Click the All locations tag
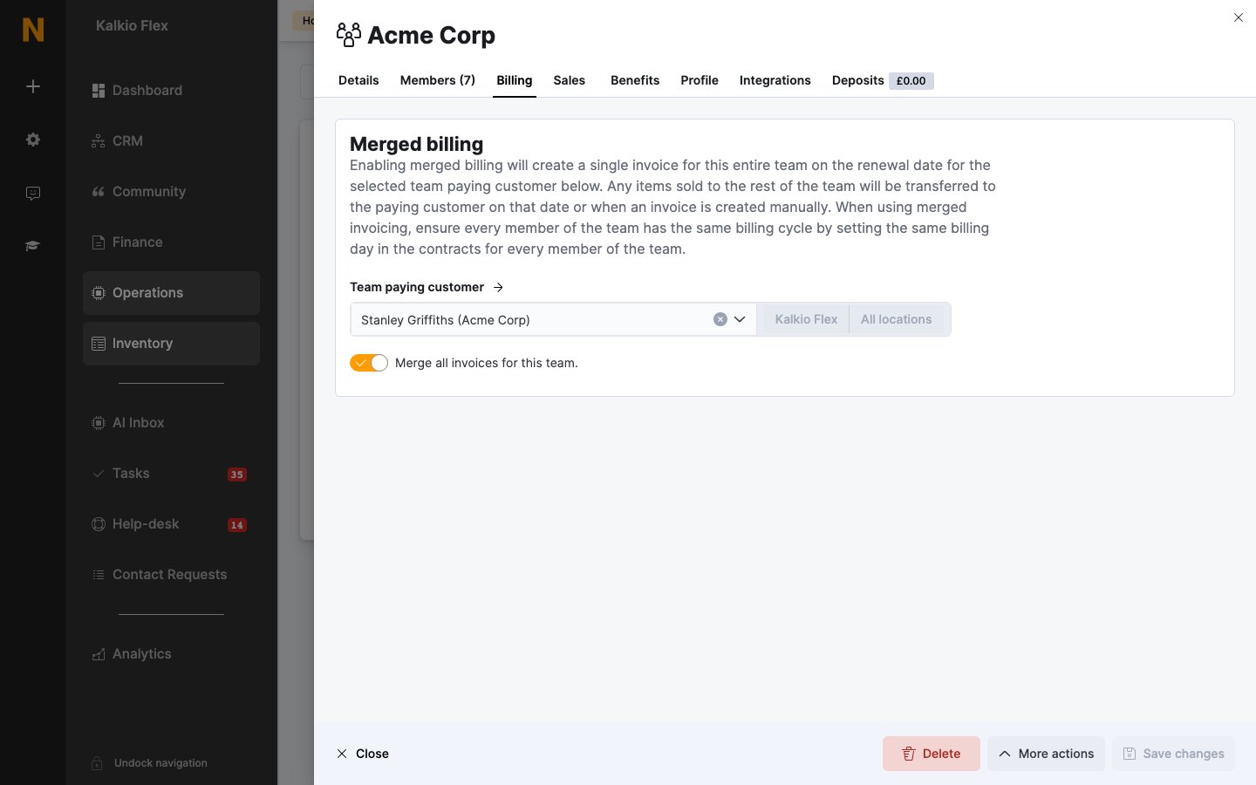Screen dimensions: 1256x785 point(897,319)
